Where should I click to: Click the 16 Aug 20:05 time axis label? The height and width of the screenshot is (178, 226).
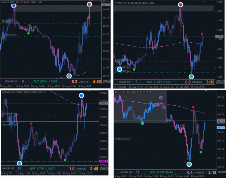point(198,87)
